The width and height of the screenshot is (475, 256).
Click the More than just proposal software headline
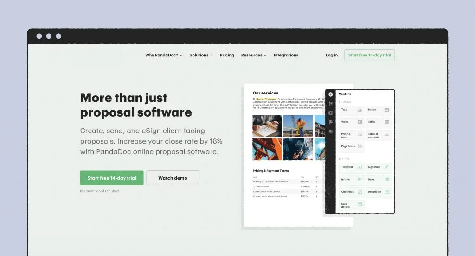point(136,105)
